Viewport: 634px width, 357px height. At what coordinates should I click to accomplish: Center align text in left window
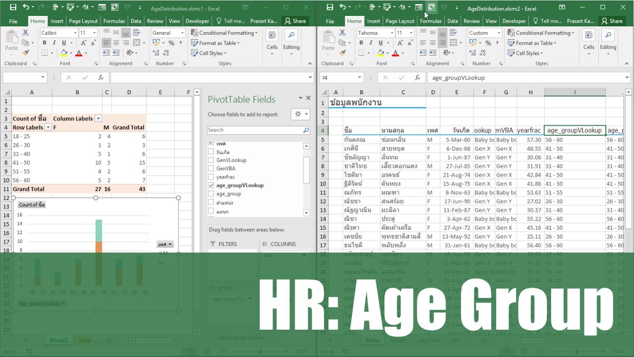[116, 43]
